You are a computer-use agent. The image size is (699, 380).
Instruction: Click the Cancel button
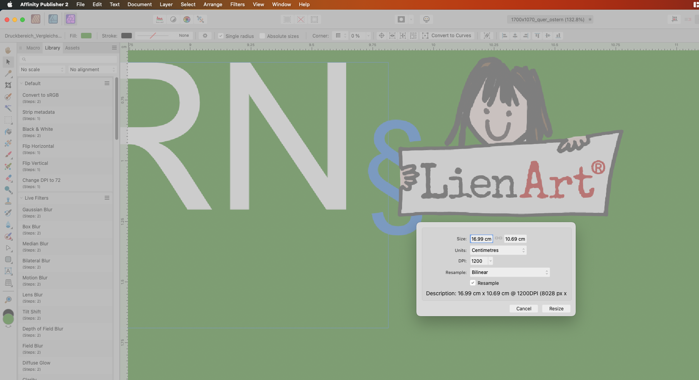(524, 309)
